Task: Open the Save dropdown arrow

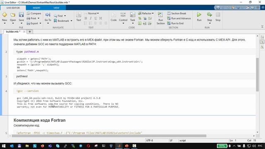Action: click(21, 23)
